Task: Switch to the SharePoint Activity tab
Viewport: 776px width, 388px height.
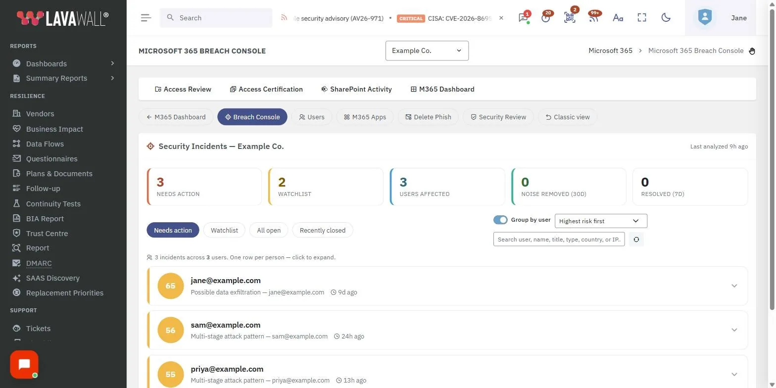Action: [x=356, y=89]
